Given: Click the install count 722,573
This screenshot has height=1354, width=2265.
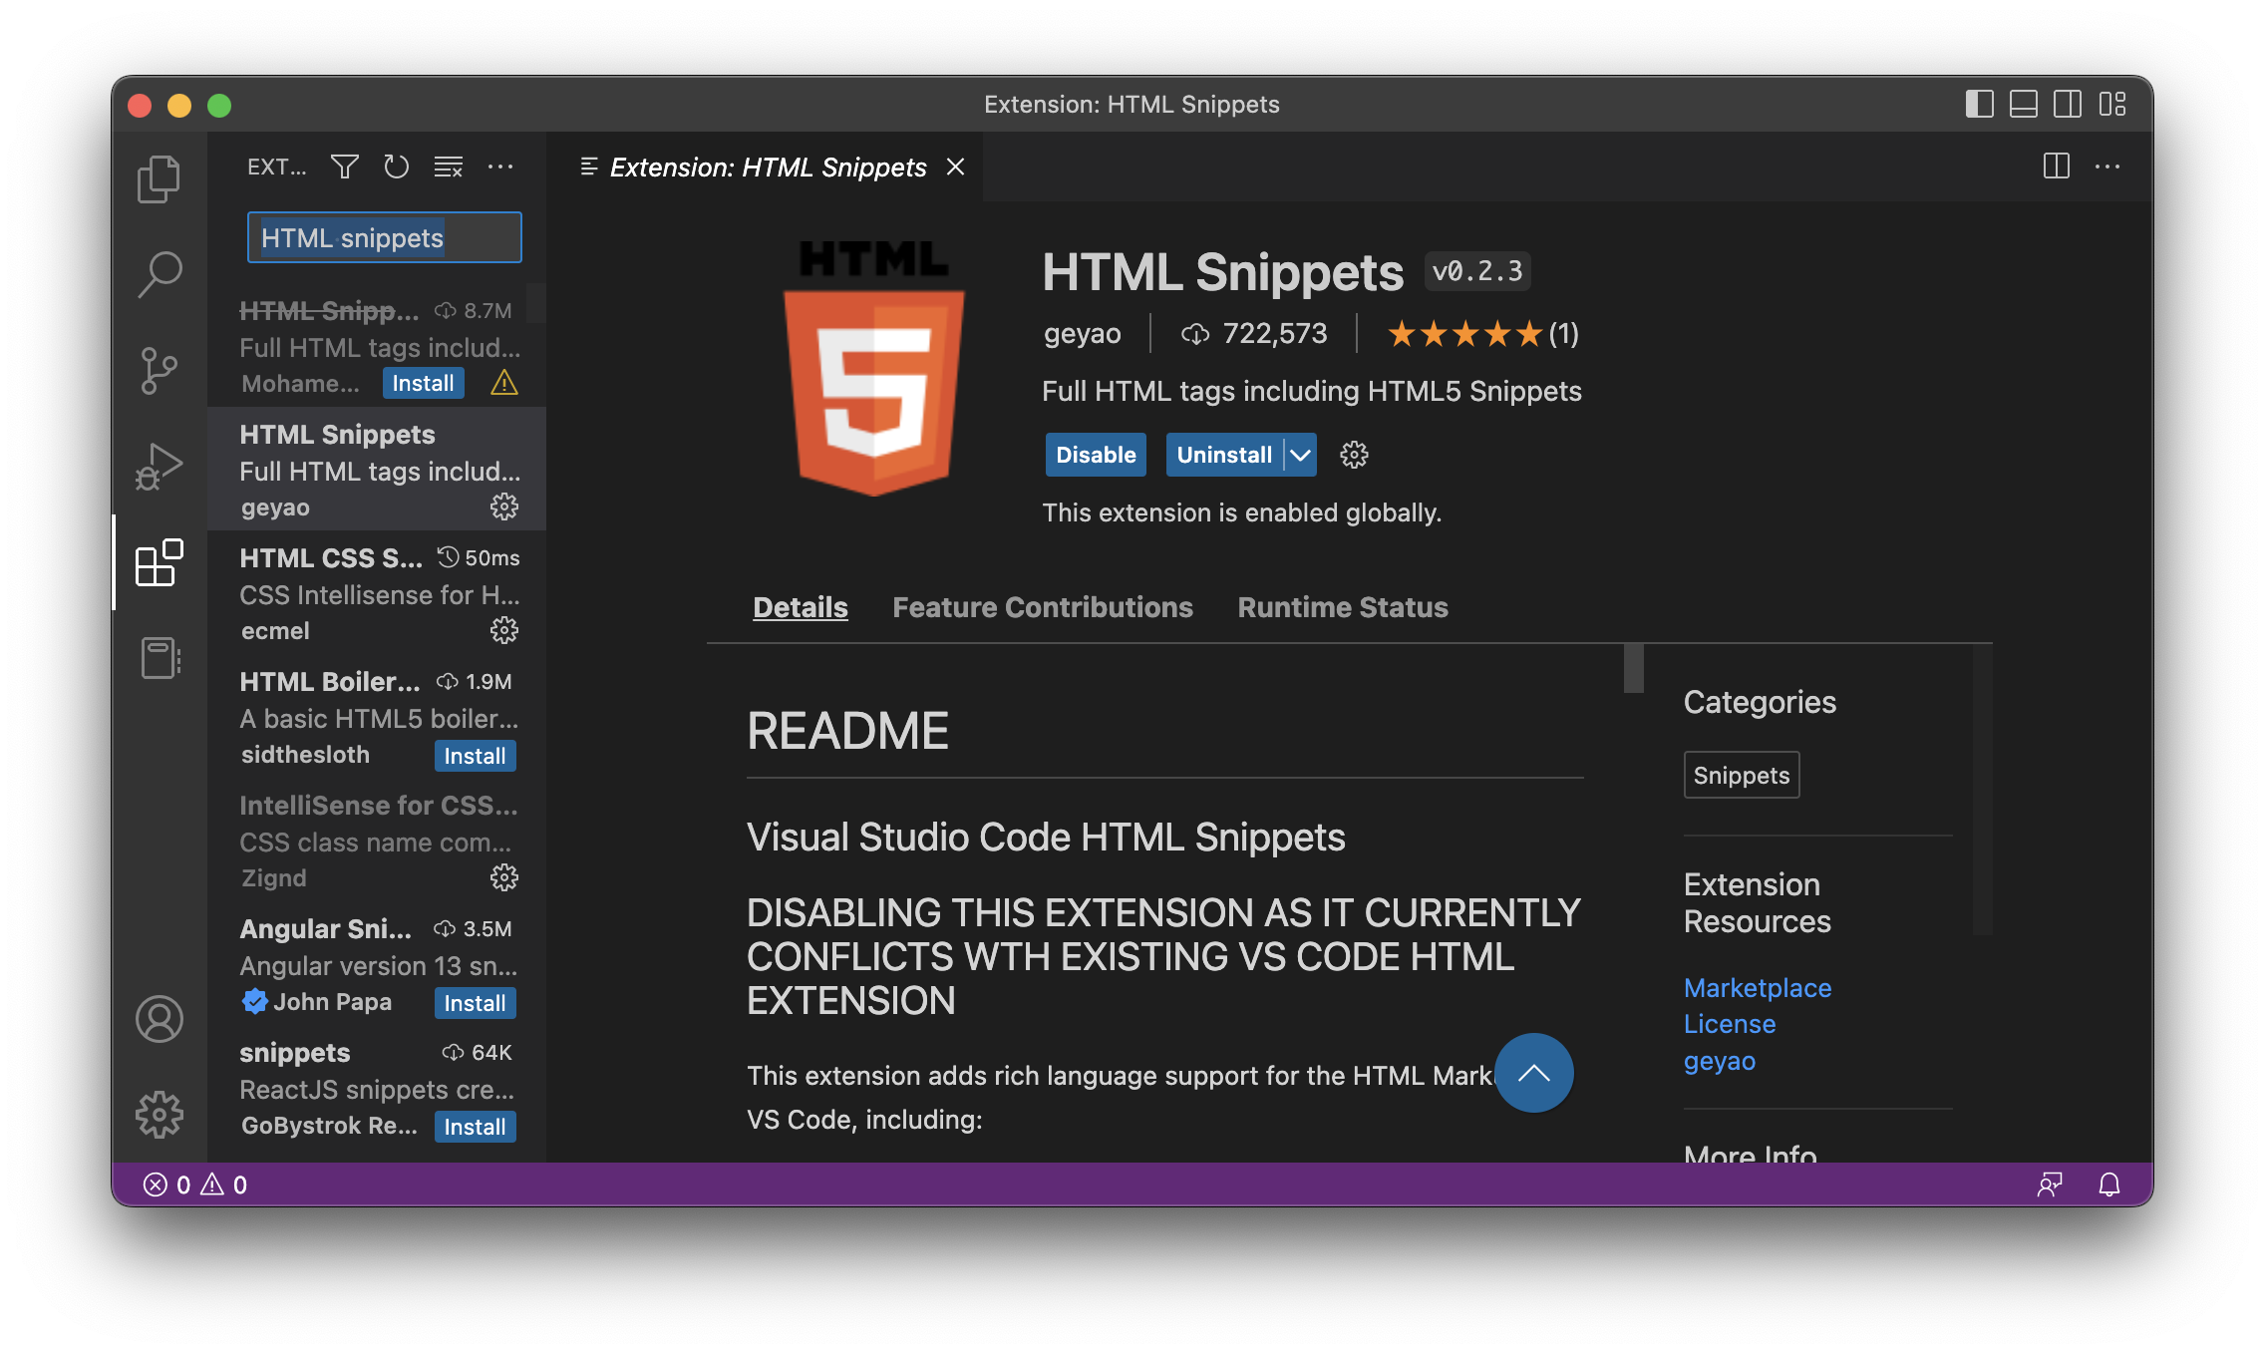Looking at the screenshot, I should pos(1254,333).
